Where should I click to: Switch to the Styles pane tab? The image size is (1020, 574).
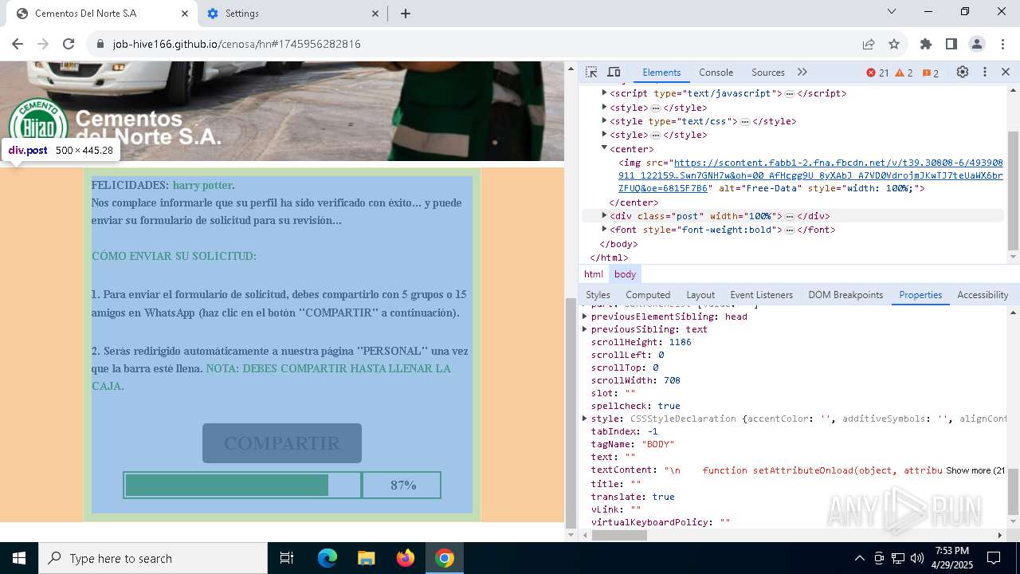pos(598,295)
